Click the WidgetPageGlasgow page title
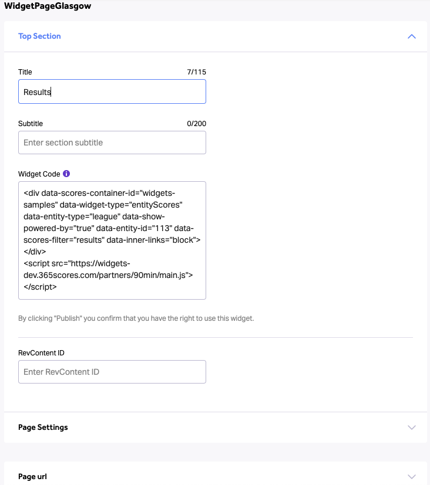The image size is (430, 485). (48, 6)
